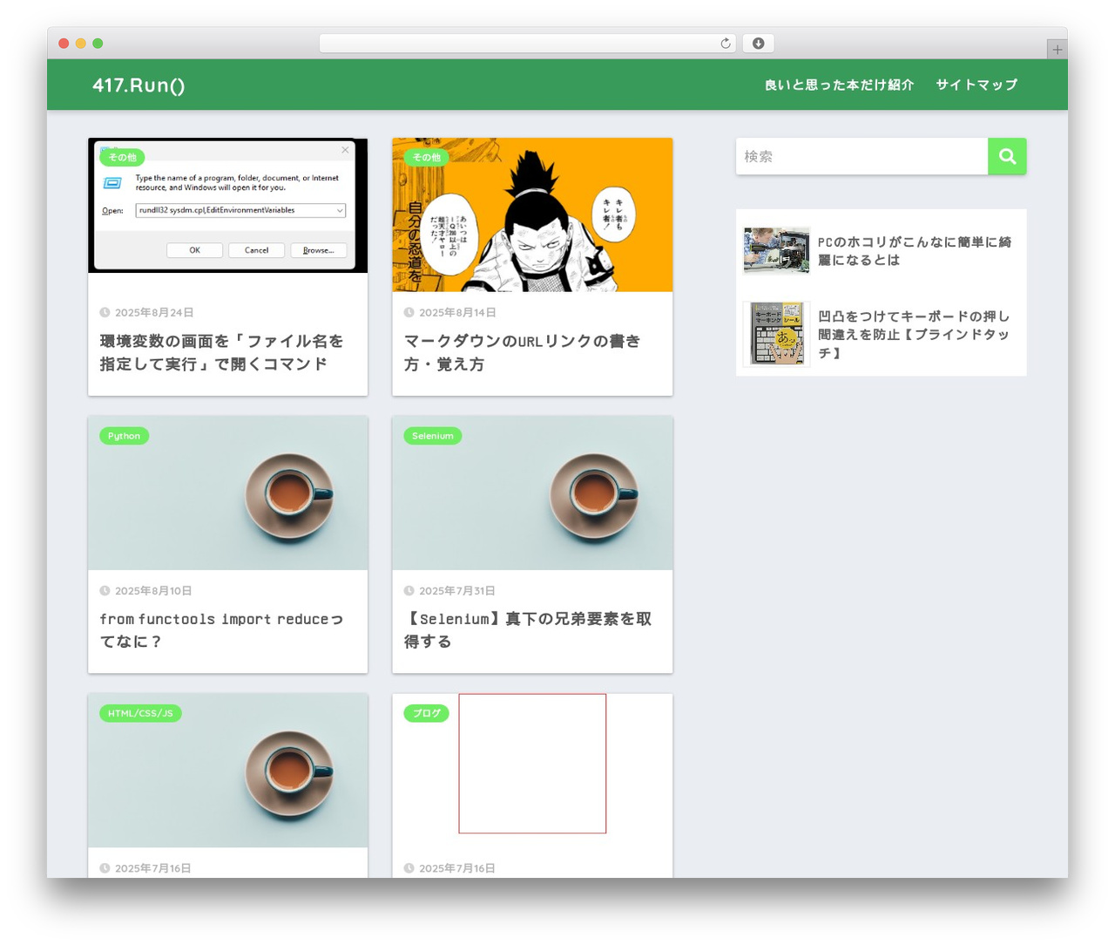Go to the 417.Run() home link
This screenshot has width=1115, height=945.
[139, 85]
